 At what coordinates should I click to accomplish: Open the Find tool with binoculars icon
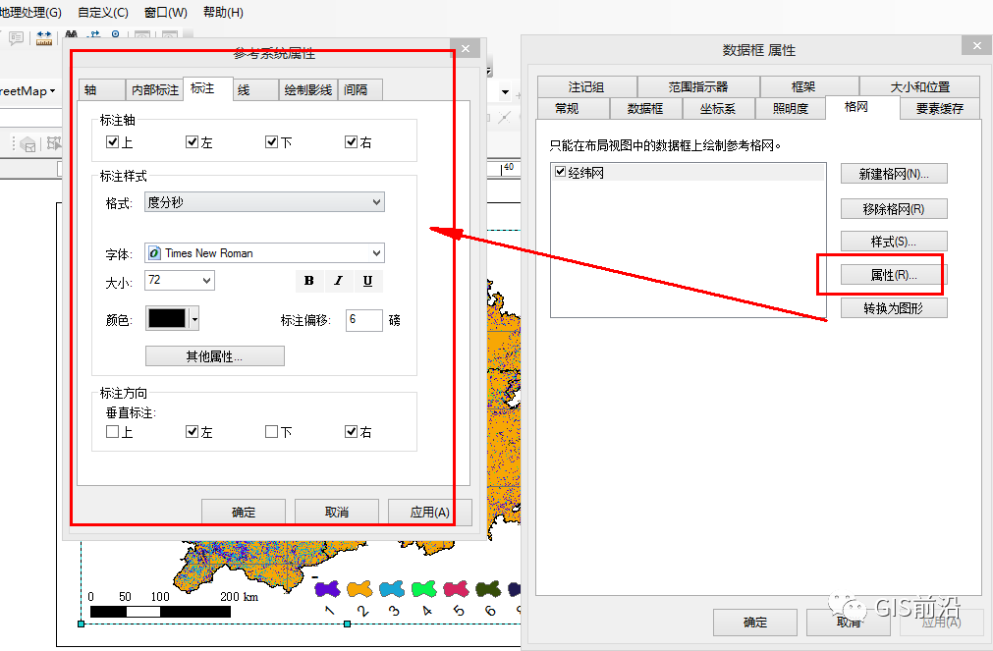coord(70,34)
